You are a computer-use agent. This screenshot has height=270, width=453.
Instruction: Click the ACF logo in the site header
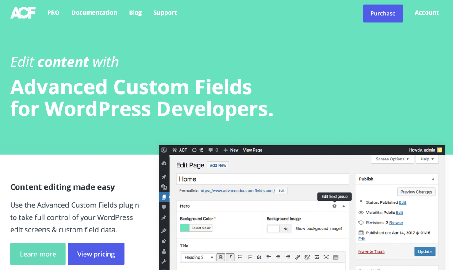click(x=23, y=13)
